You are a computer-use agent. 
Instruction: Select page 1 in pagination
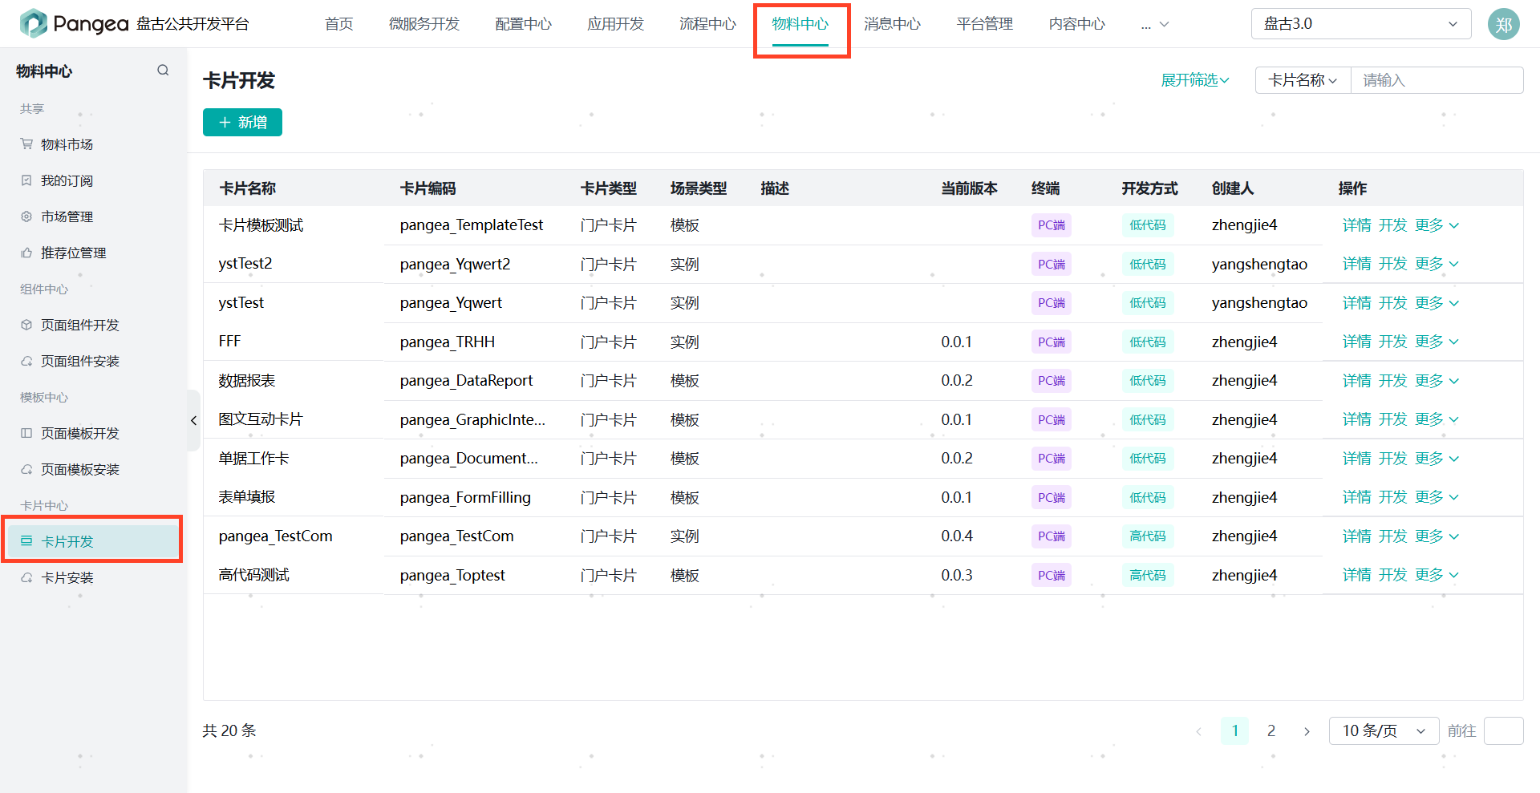(1235, 731)
